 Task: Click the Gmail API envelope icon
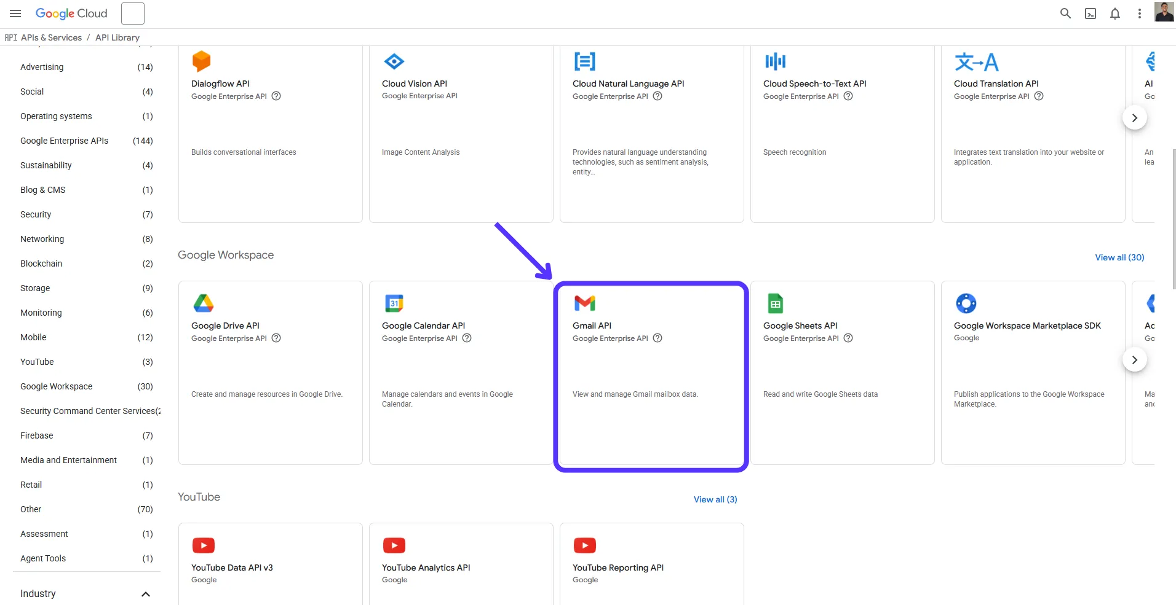click(584, 303)
